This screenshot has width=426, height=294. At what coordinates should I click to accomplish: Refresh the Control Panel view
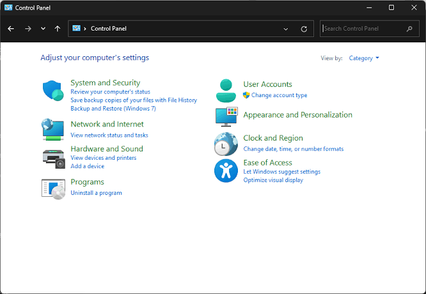304,29
